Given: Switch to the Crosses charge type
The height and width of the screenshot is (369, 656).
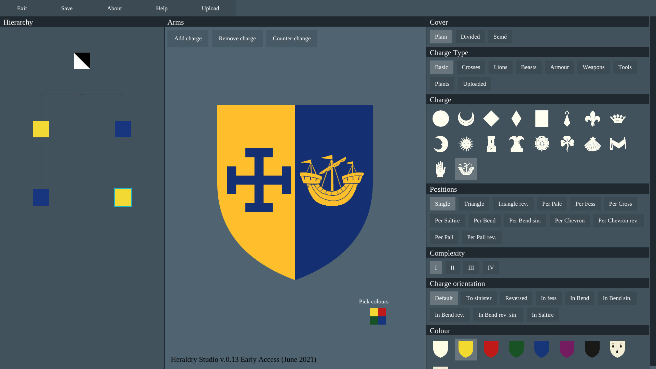Looking at the screenshot, I should pos(471,67).
